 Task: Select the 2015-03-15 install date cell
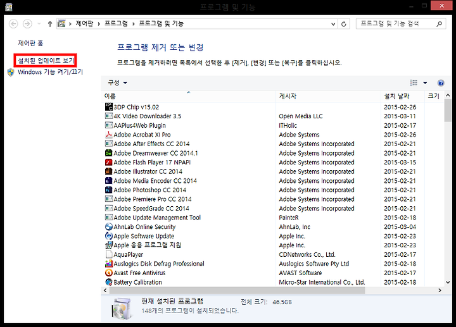[400, 163]
